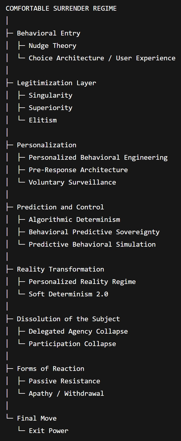Viewport: 181px width, 441px height.
Task: Open the Prediction and Control branch
Action: 60,207
